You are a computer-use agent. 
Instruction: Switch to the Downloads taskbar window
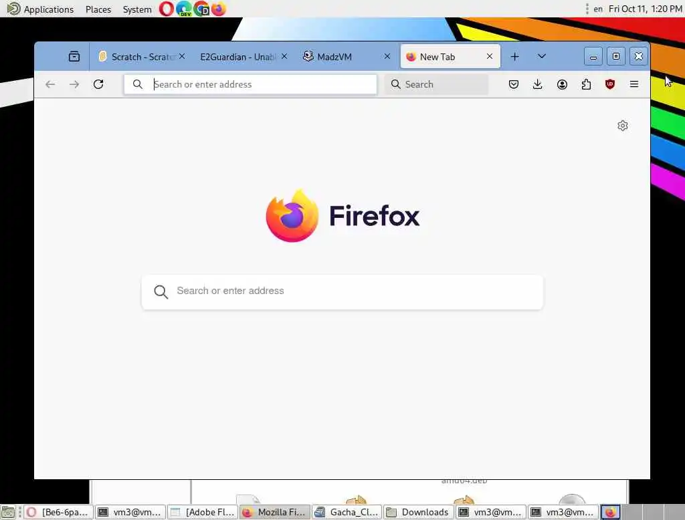point(419,512)
